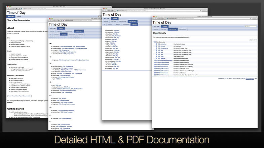This screenshot has width=264, height=148.
Task: Click class icon beside TOD_LightParameters
Action: pyautogui.click(x=155, y=69)
